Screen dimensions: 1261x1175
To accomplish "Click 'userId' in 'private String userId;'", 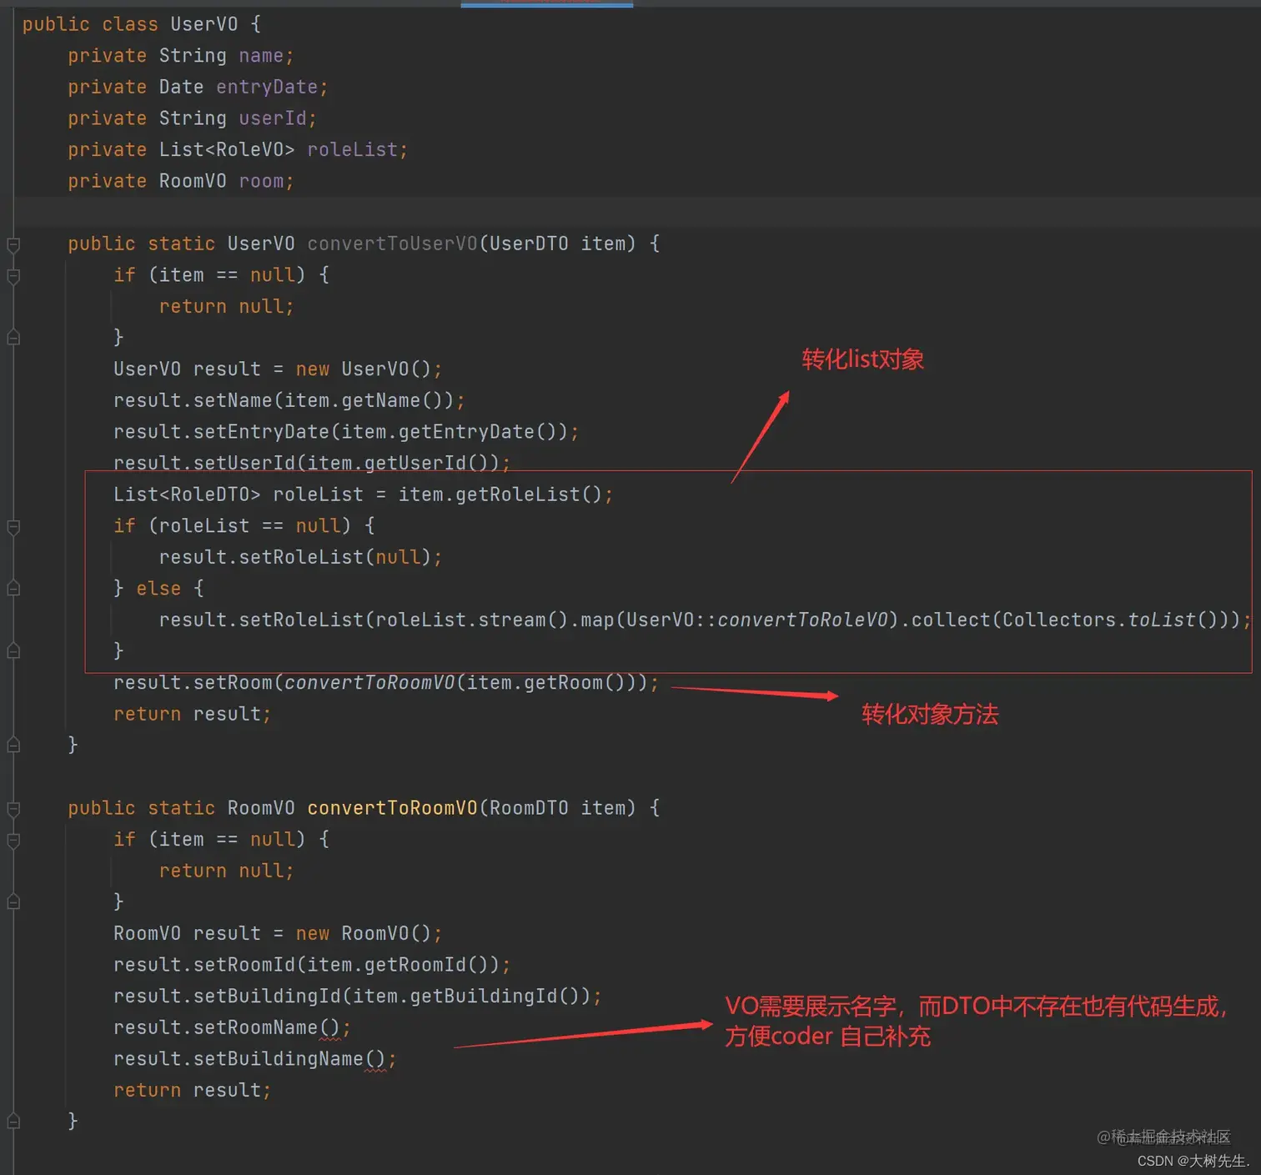I will (273, 118).
